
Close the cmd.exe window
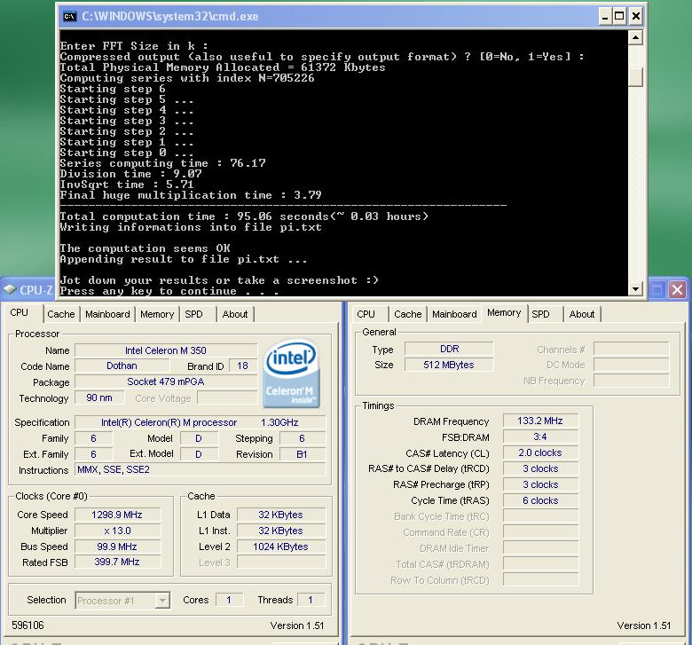(635, 17)
